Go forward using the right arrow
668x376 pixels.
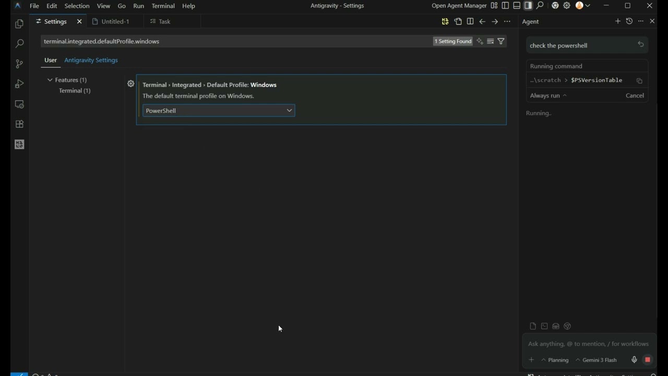495,21
